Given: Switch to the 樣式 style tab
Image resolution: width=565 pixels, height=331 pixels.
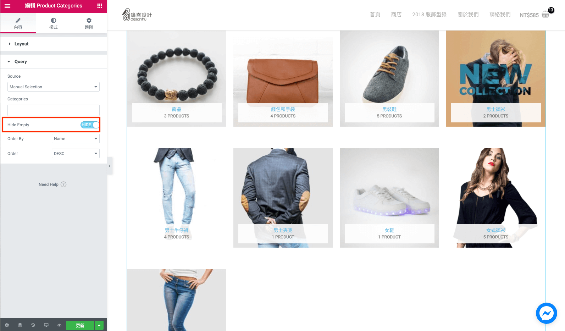Looking at the screenshot, I should click(54, 23).
